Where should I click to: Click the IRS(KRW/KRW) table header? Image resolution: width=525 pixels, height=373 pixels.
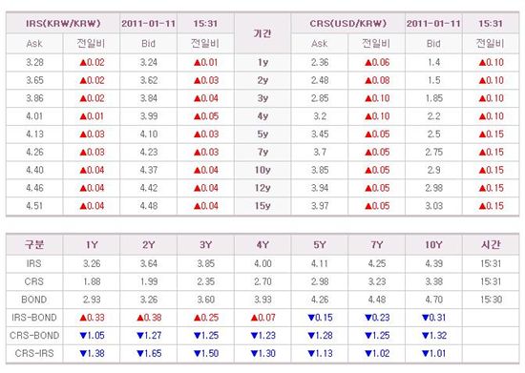[x=63, y=24]
